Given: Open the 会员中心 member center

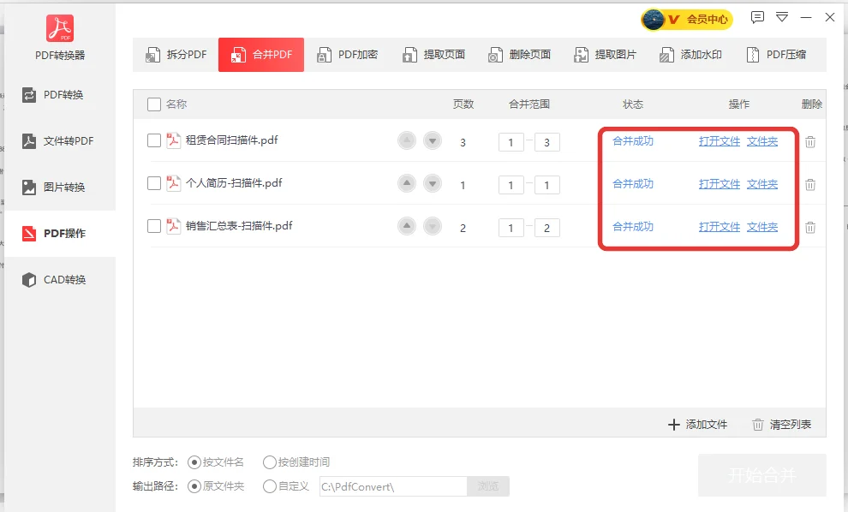Looking at the screenshot, I should point(687,20).
